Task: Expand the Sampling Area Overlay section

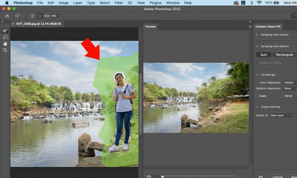Action: [257, 35]
